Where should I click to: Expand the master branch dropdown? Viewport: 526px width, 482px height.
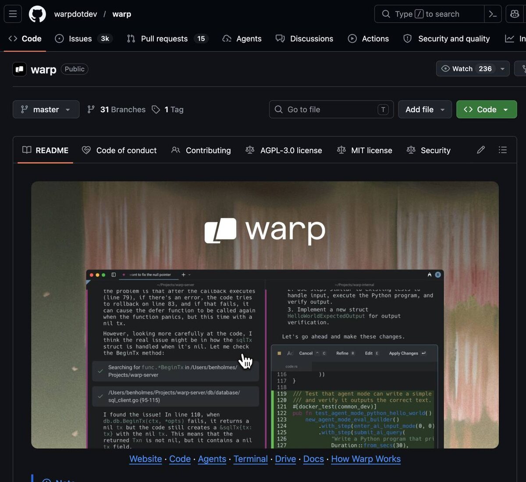point(46,110)
